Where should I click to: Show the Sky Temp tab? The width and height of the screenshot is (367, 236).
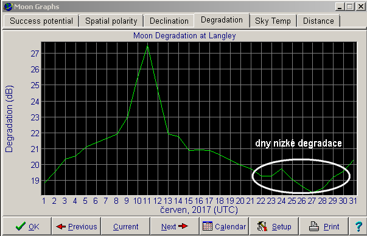(x=273, y=21)
